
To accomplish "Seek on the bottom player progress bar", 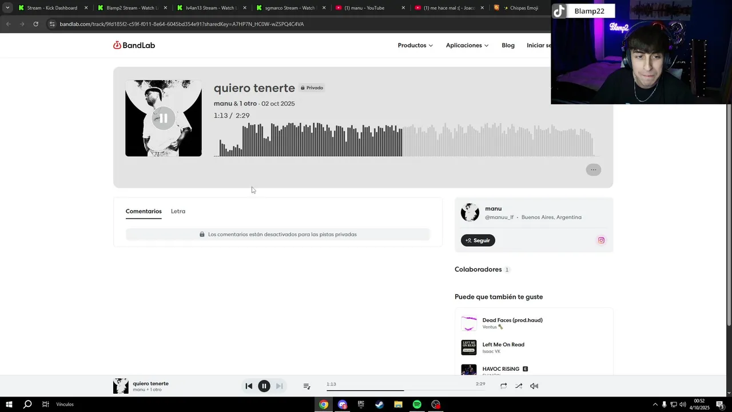I will (x=405, y=390).
